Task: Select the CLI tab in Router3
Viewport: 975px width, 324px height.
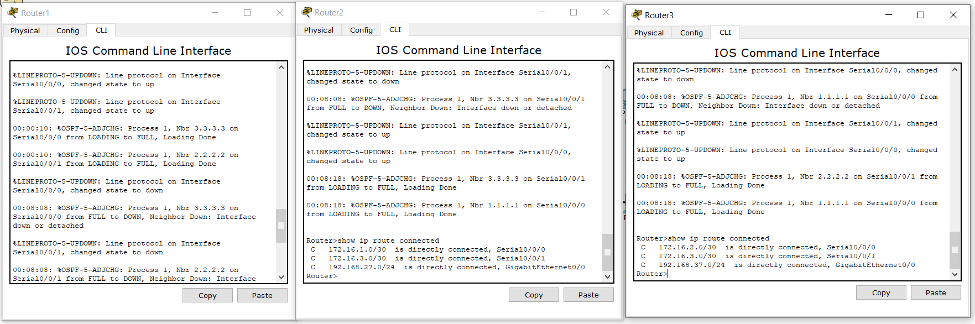Action: [x=725, y=32]
